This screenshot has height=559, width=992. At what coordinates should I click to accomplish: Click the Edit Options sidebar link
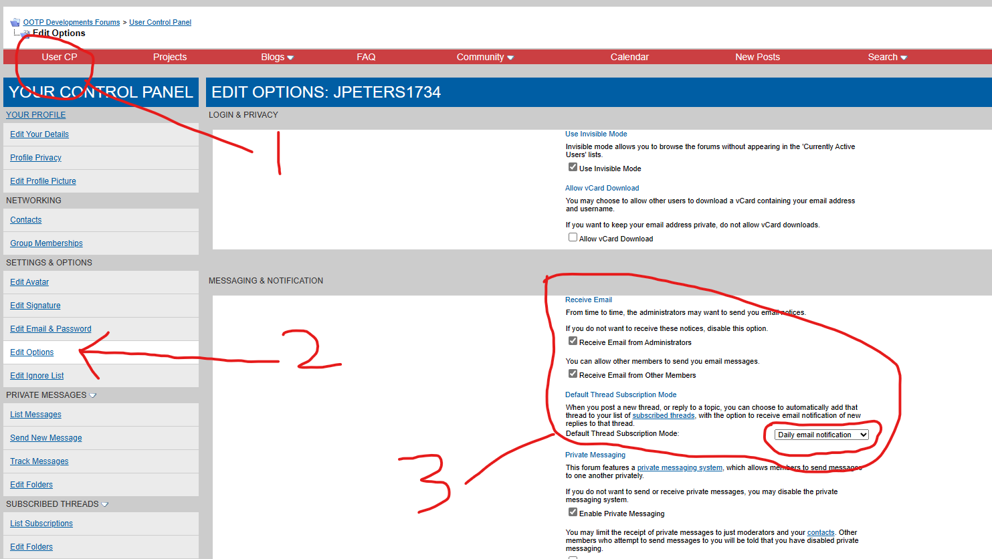[x=32, y=352]
